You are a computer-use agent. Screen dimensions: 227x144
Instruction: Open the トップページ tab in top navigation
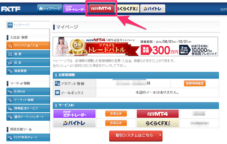click(50, 9)
